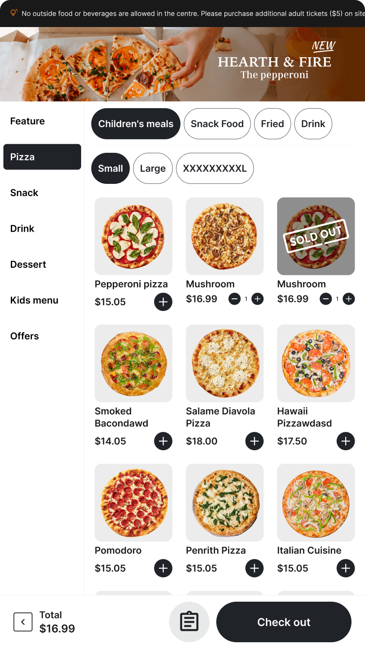365x649 pixels.
Task: Add Italian Cuisine pizza with plus icon
Action: click(346, 568)
